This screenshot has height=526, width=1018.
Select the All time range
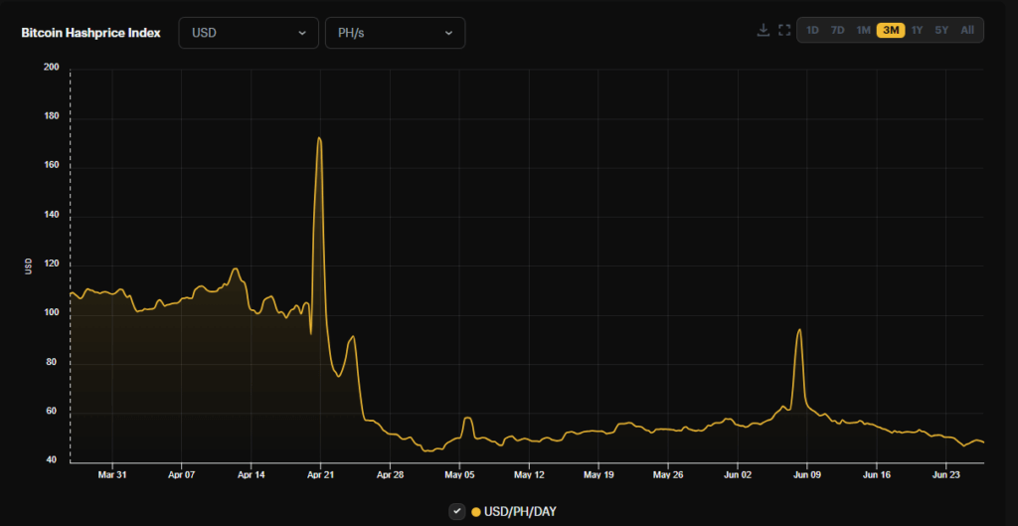pyautogui.click(x=967, y=30)
